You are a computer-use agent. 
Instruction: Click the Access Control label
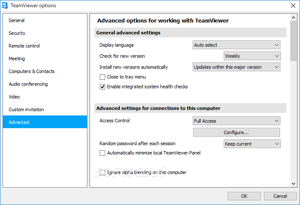[x=115, y=121]
